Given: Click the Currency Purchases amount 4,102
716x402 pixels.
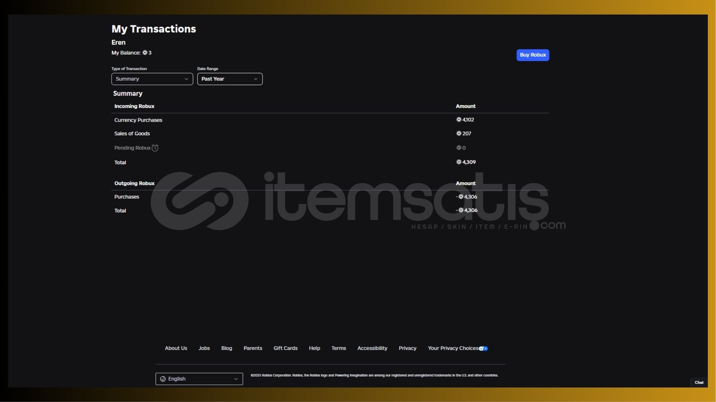Looking at the screenshot, I should 465,119.
